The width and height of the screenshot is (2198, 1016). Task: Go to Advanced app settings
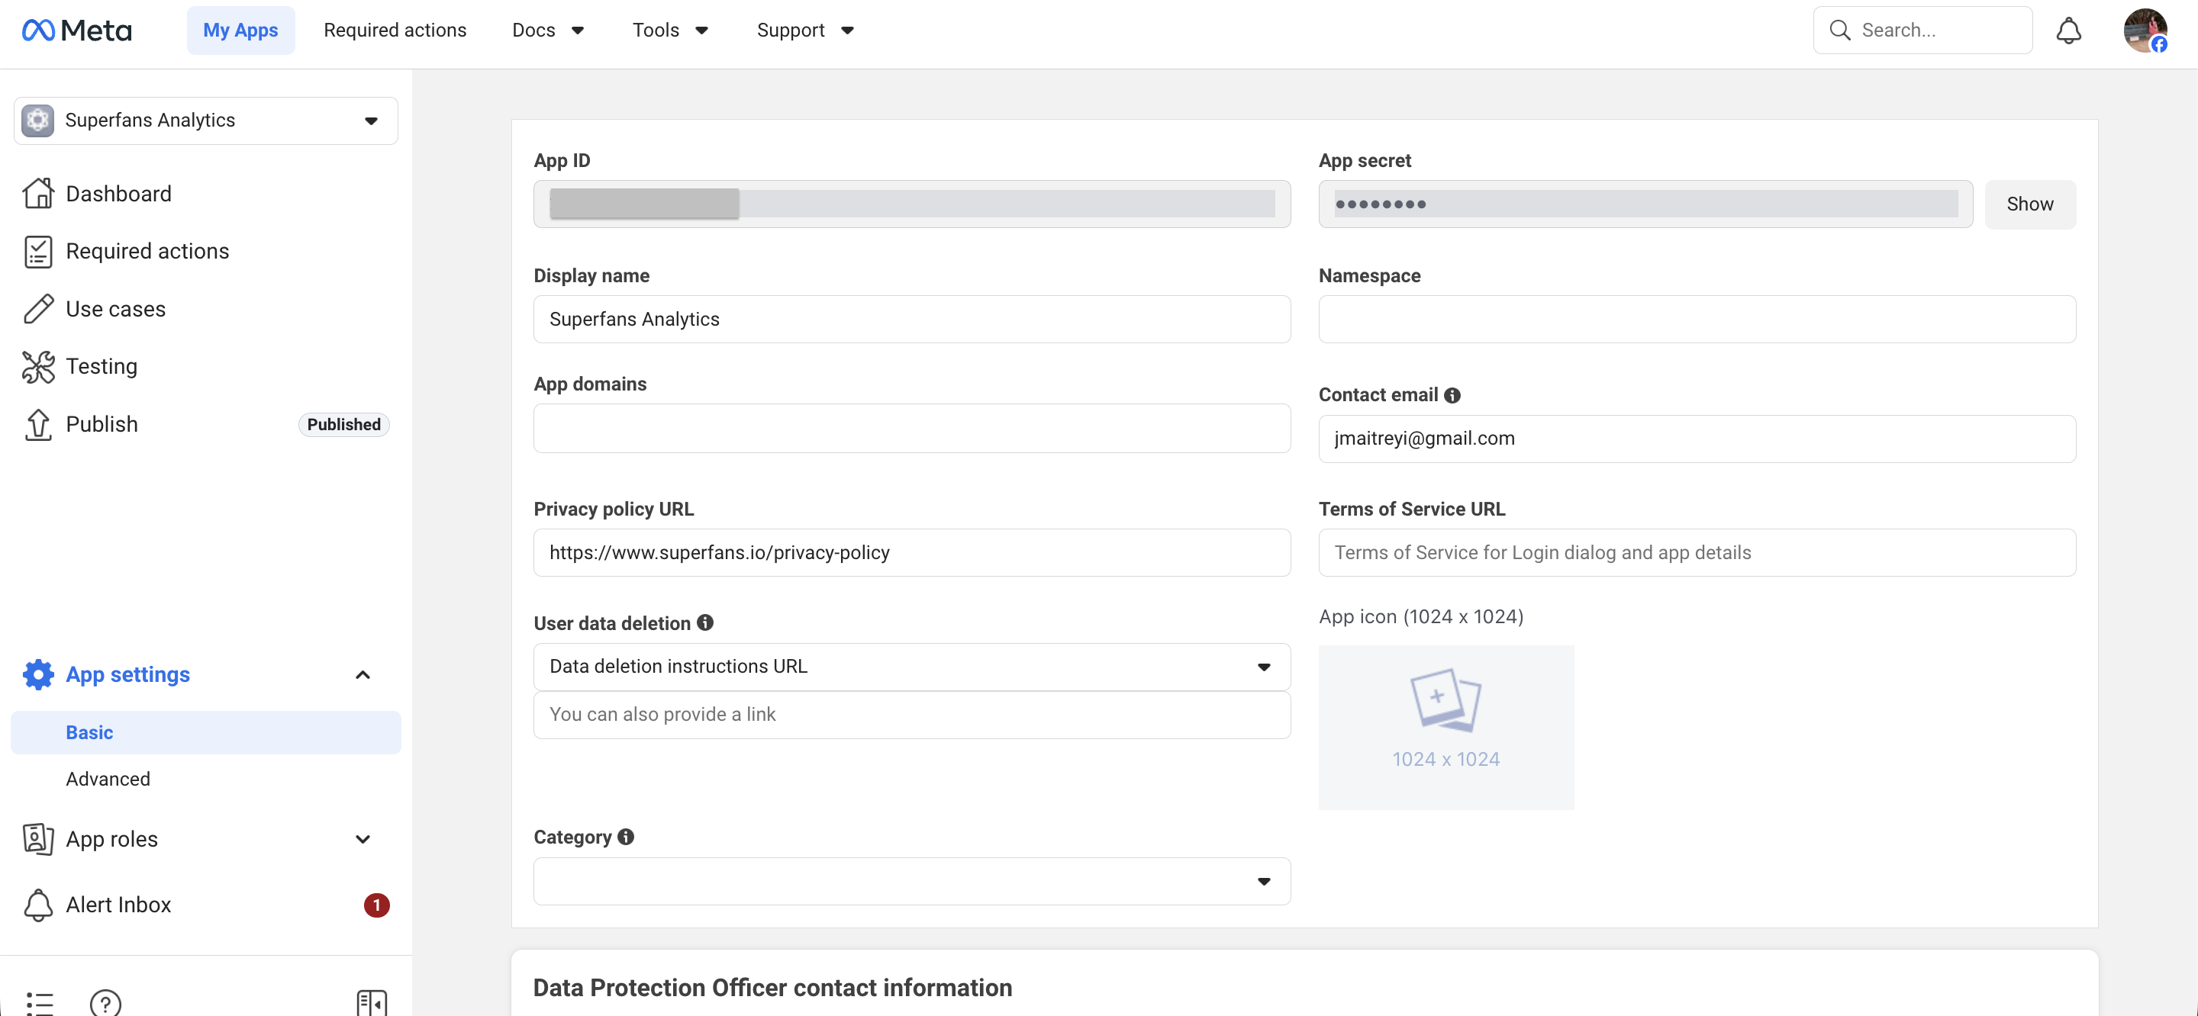(x=108, y=779)
